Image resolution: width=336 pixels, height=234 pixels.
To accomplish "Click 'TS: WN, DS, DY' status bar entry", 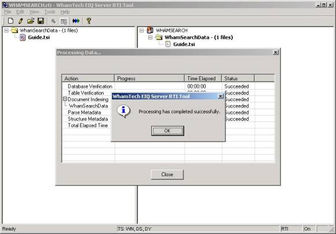I will (134, 229).
